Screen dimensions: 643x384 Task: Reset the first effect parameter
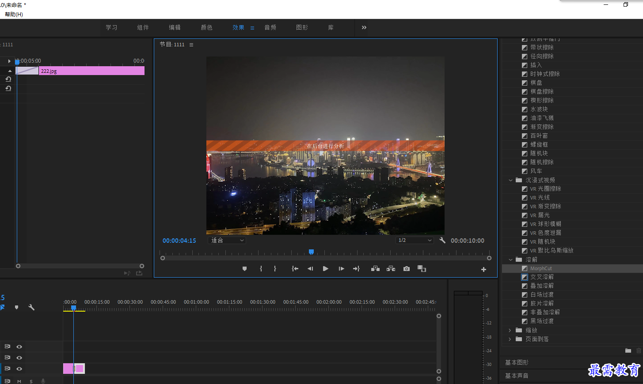pyautogui.click(x=8, y=79)
